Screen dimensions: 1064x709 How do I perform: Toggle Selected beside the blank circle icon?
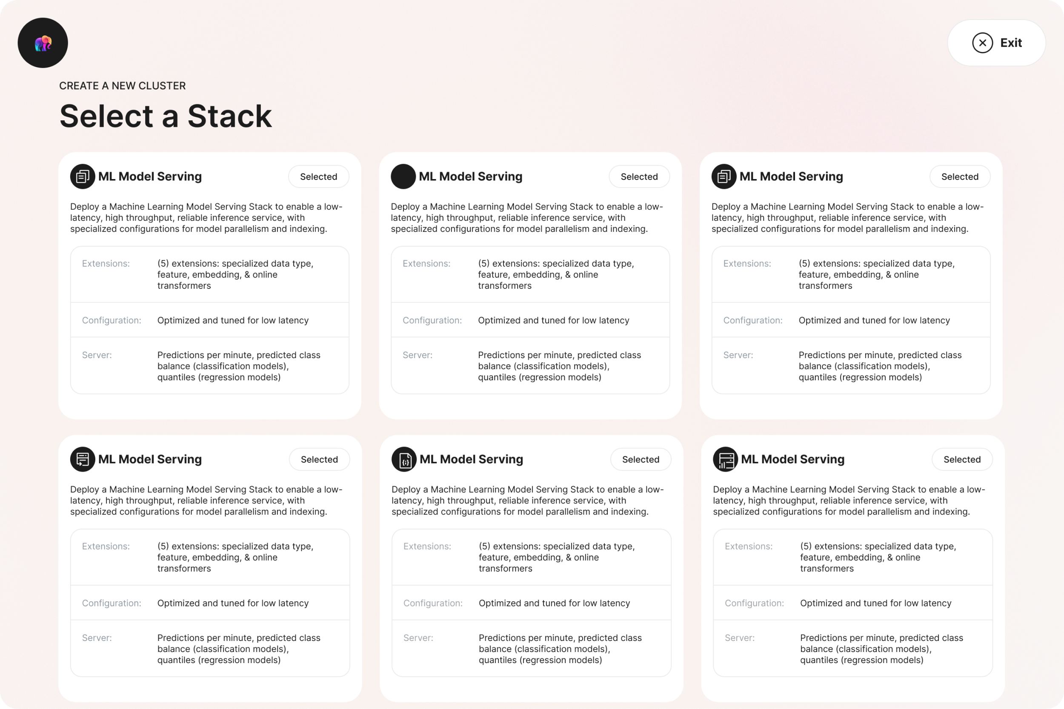point(639,177)
